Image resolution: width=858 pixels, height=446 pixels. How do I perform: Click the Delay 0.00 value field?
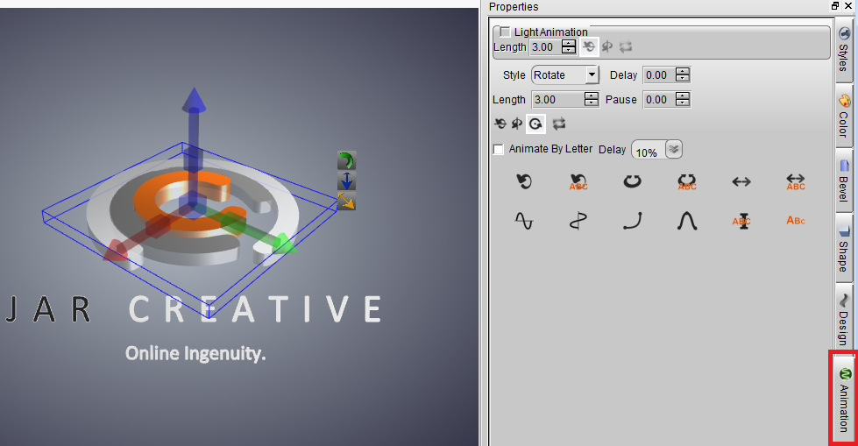click(x=659, y=75)
